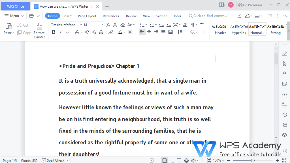Activate the Format Painter tool
This screenshot has width=290, height=163.
pyautogui.click(x=39, y=31)
